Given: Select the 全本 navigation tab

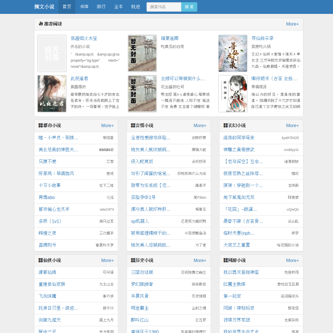Looking at the screenshot, I should (118, 7).
